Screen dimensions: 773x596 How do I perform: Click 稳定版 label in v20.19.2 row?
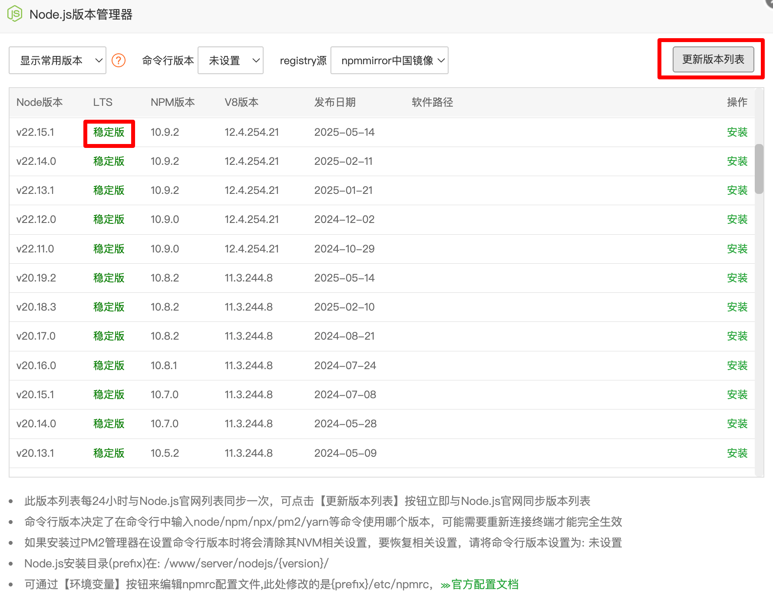tap(109, 278)
